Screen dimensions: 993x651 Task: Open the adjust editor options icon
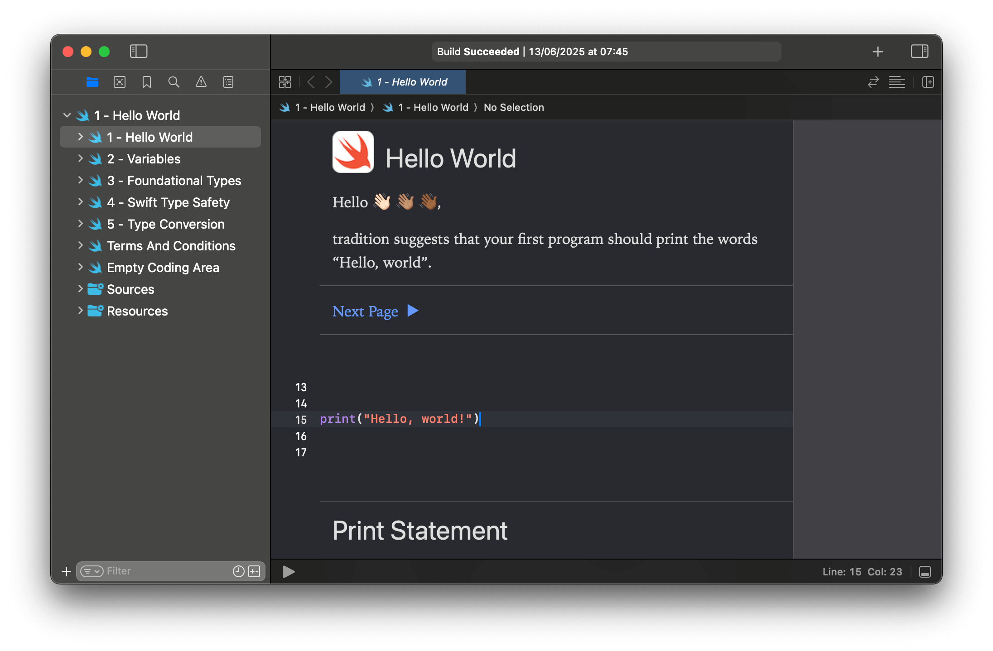[x=897, y=82]
